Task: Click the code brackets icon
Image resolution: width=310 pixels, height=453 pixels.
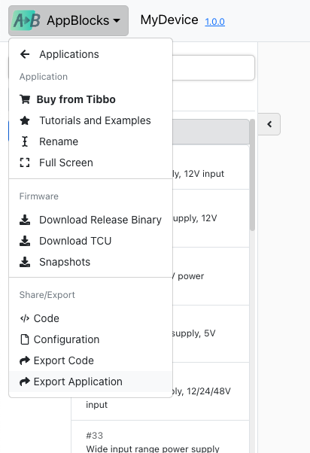Action: (25, 318)
